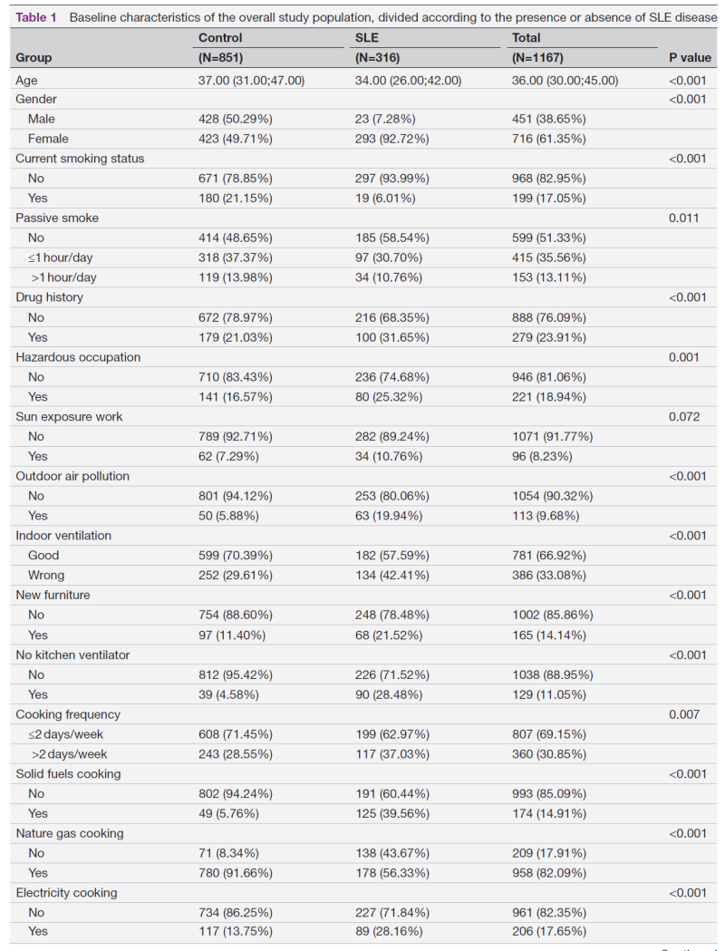Click the 'Outdoor air pollution' row label
725x951 pixels.
(72, 476)
